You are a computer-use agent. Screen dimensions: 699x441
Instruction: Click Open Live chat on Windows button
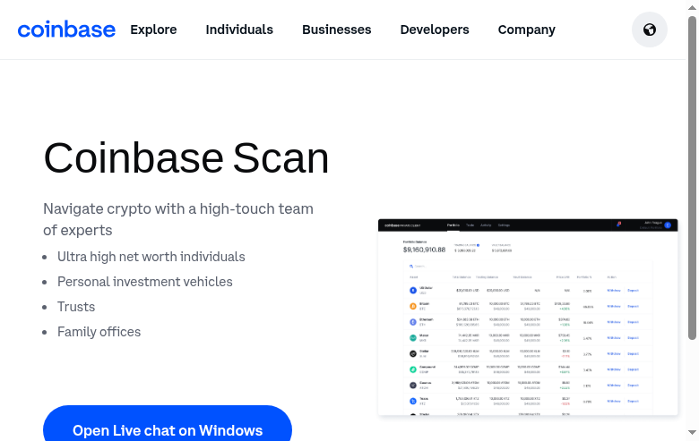[168, 423]
